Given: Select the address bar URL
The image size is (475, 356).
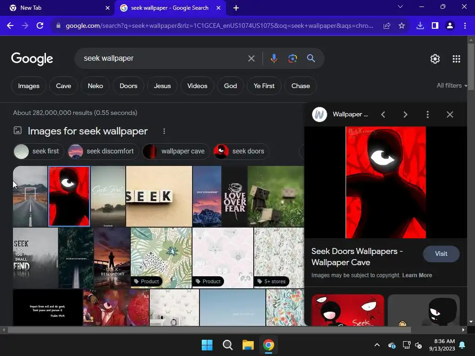Looking at the screenshot, I should [219, 26].
